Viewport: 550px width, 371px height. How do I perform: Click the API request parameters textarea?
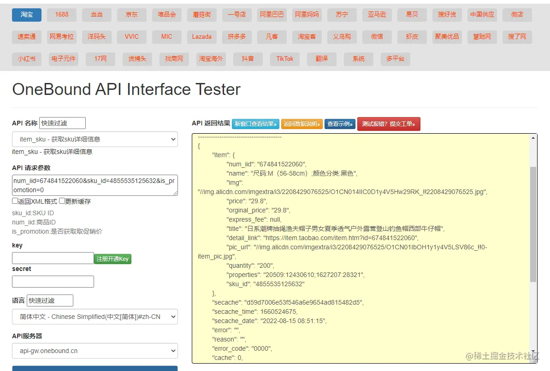pos(95,185)
